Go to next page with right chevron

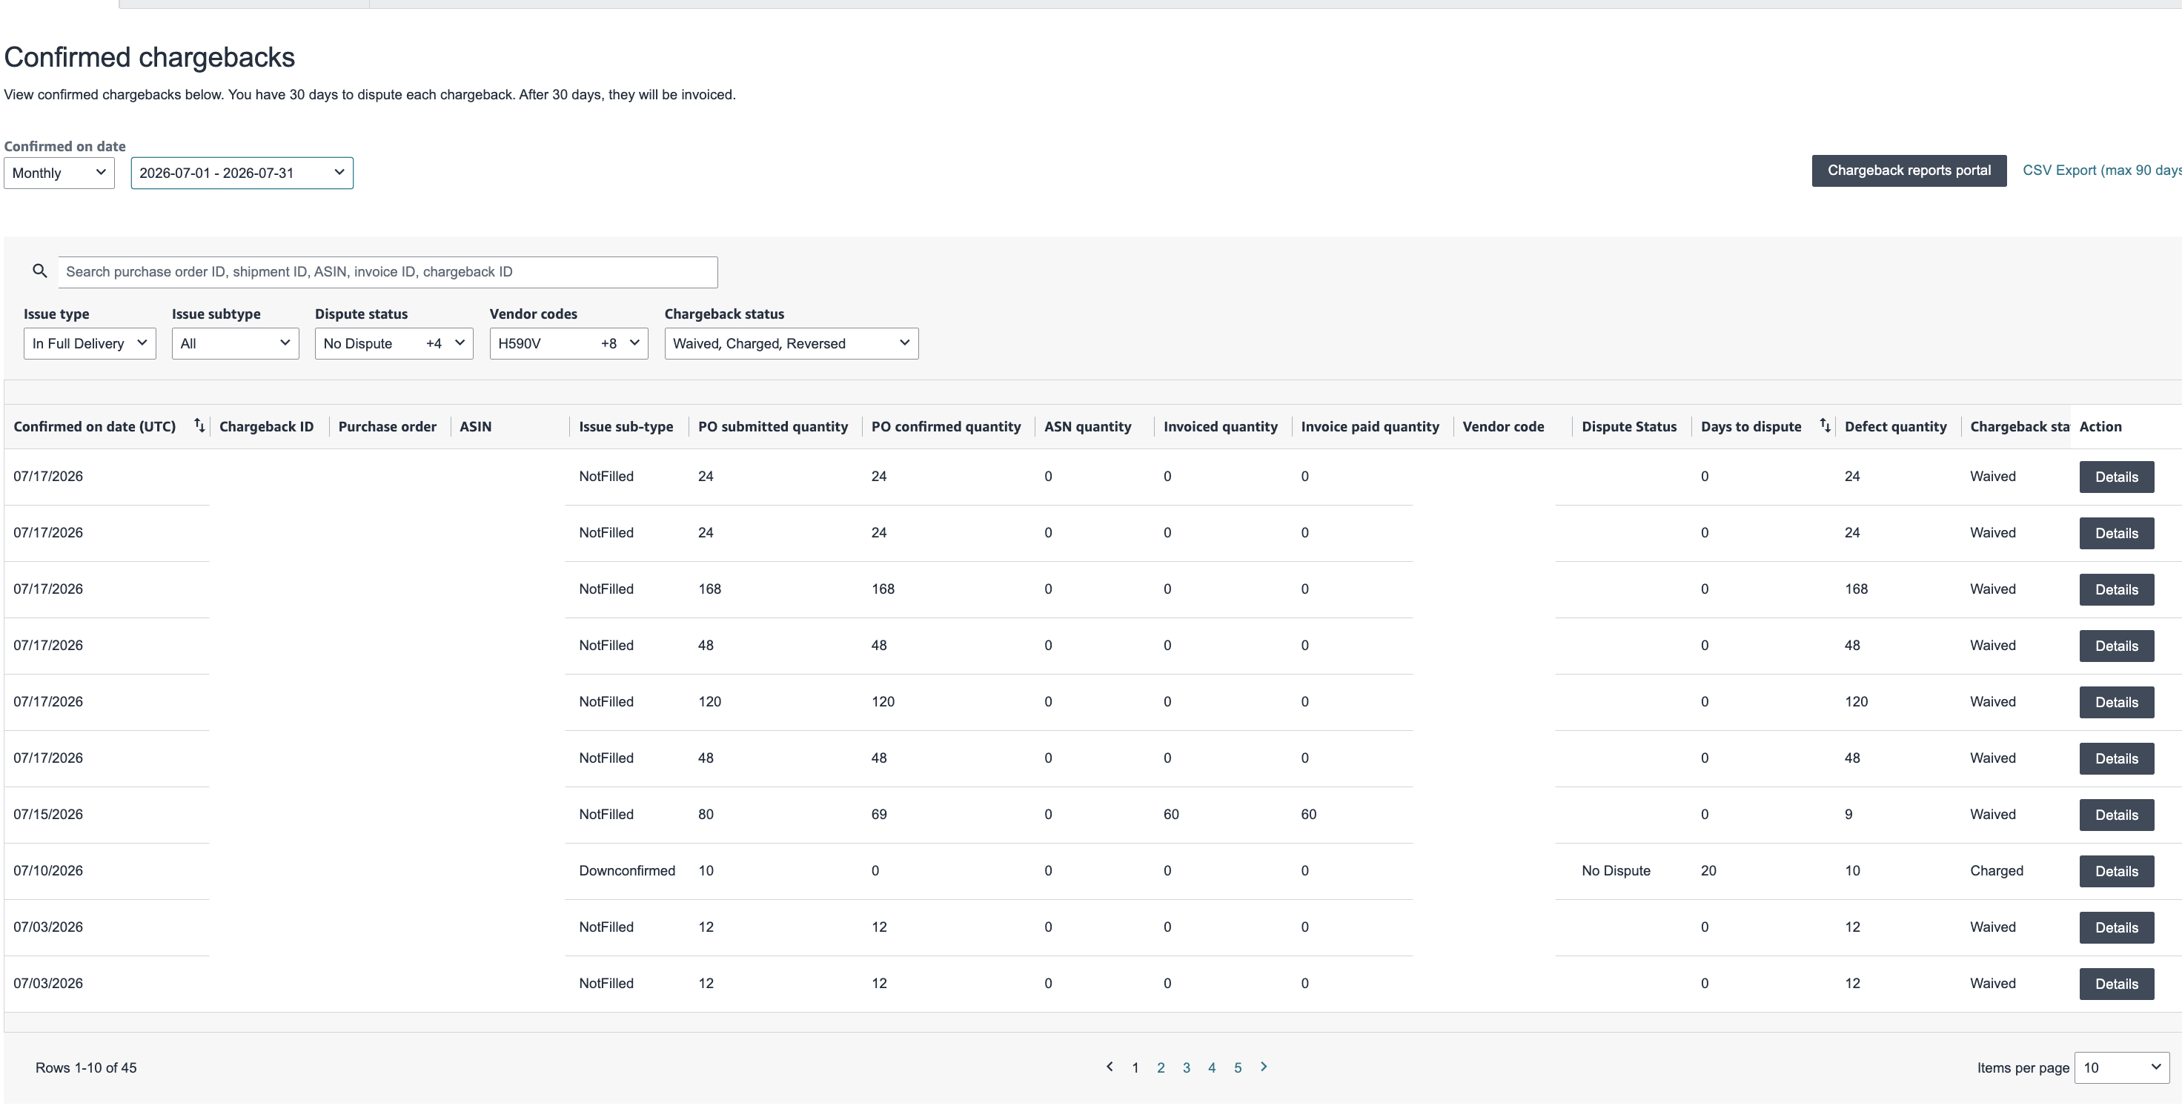1264,1067
